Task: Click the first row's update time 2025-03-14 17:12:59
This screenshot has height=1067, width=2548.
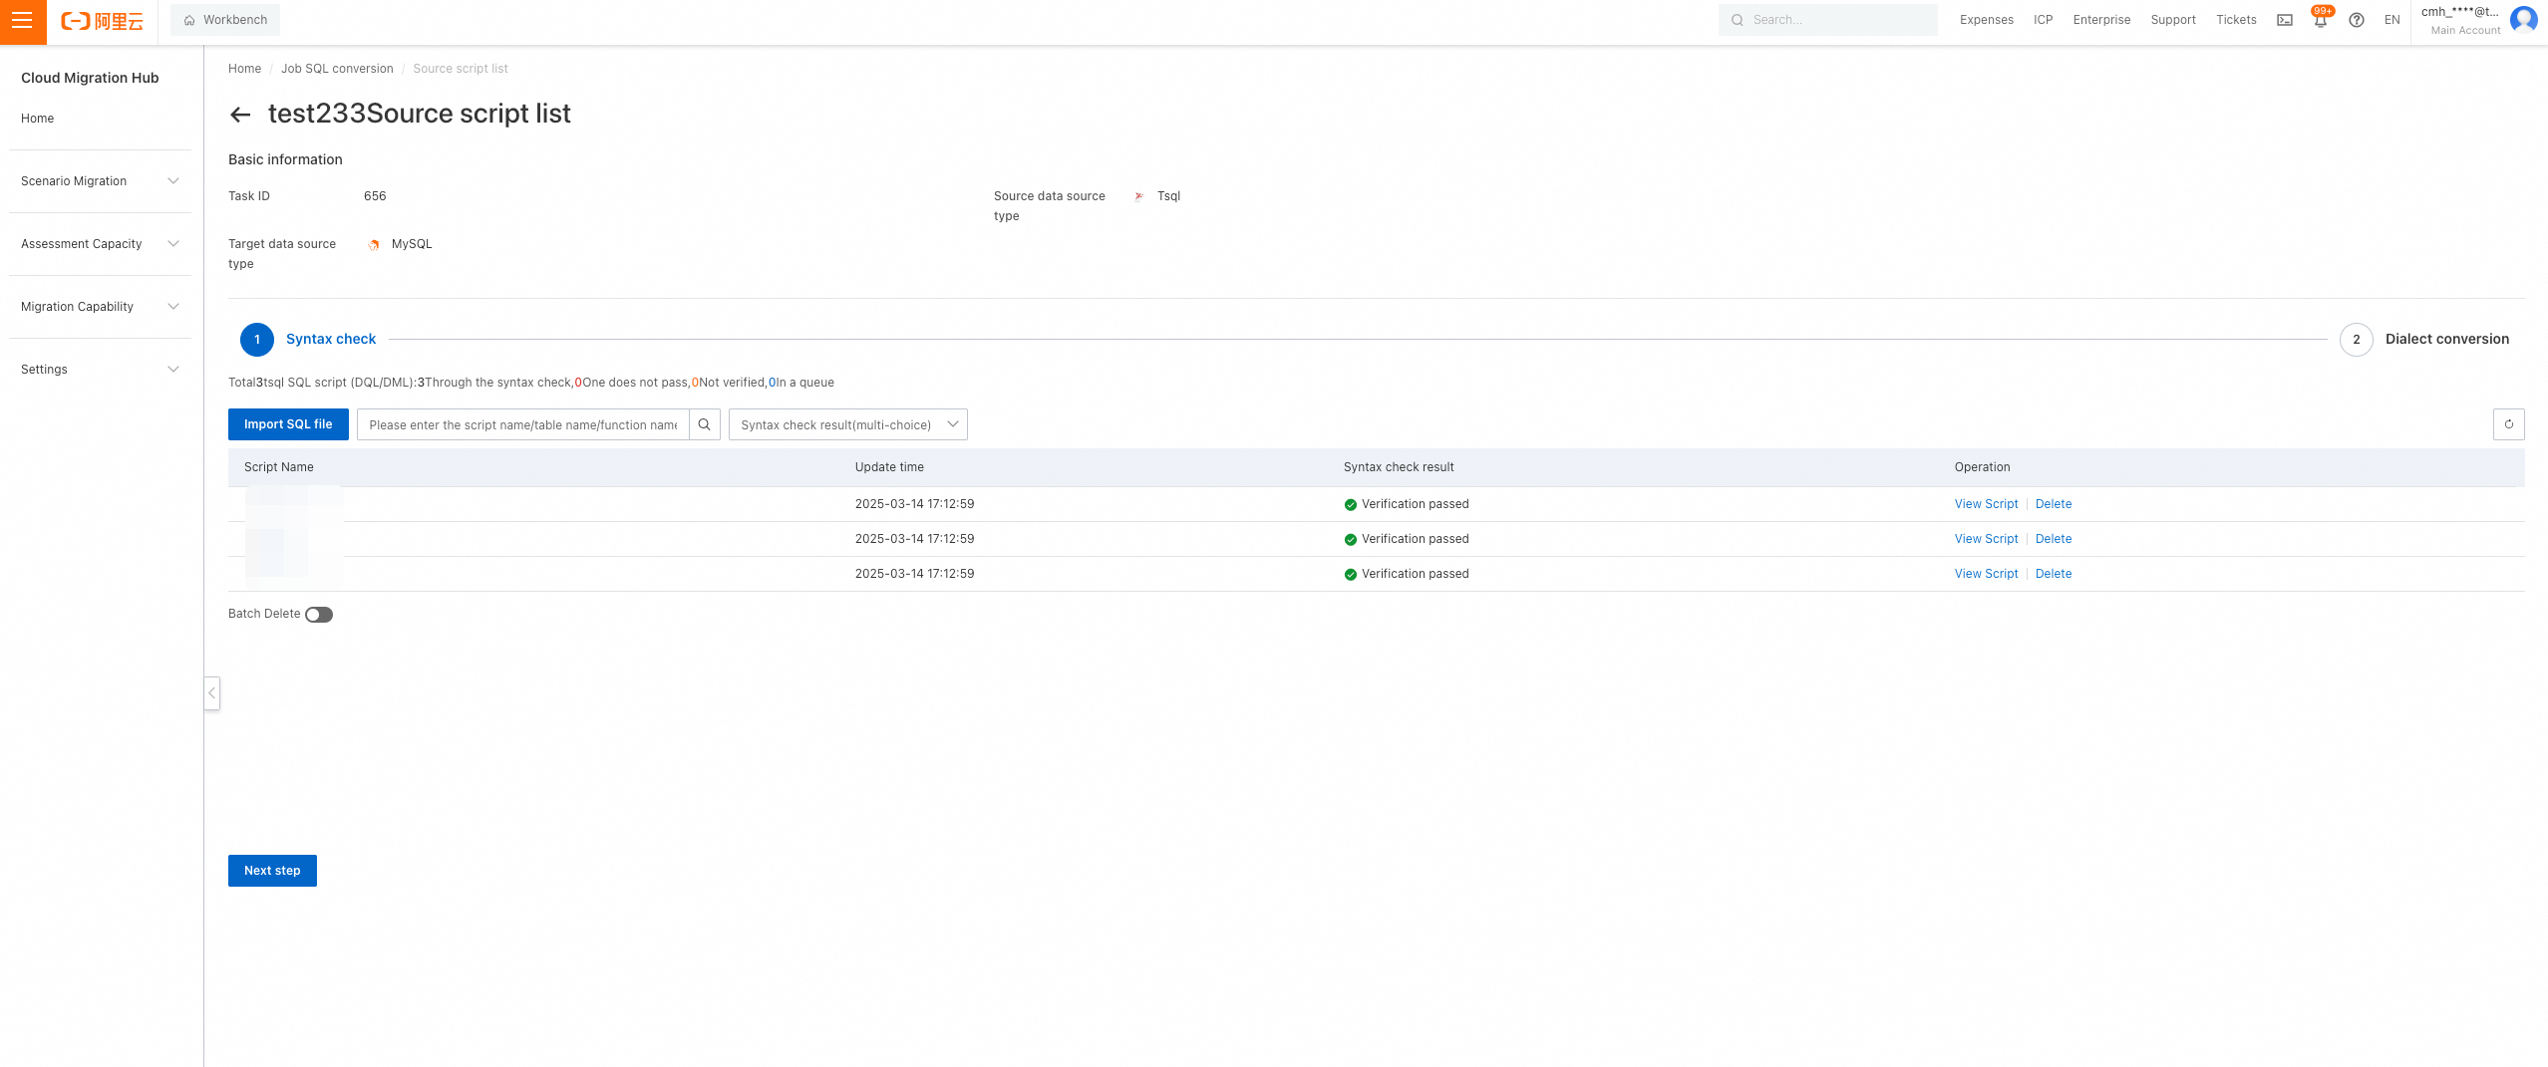Action: (914, 504)
